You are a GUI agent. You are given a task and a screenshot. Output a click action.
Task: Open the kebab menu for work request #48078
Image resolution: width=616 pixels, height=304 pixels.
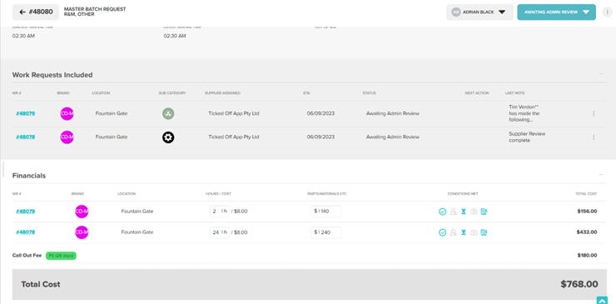(594, 137)
